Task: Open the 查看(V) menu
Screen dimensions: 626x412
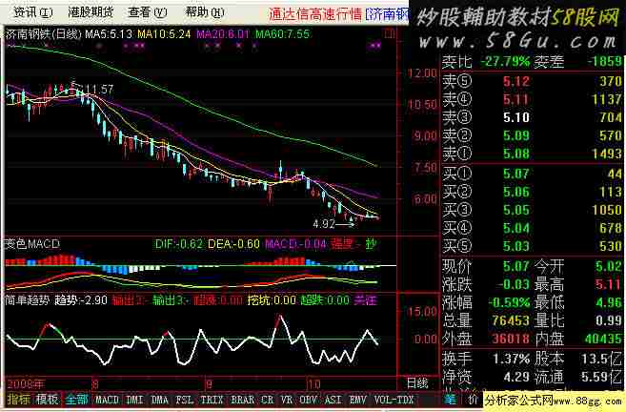Action: (x=148, y=12)
